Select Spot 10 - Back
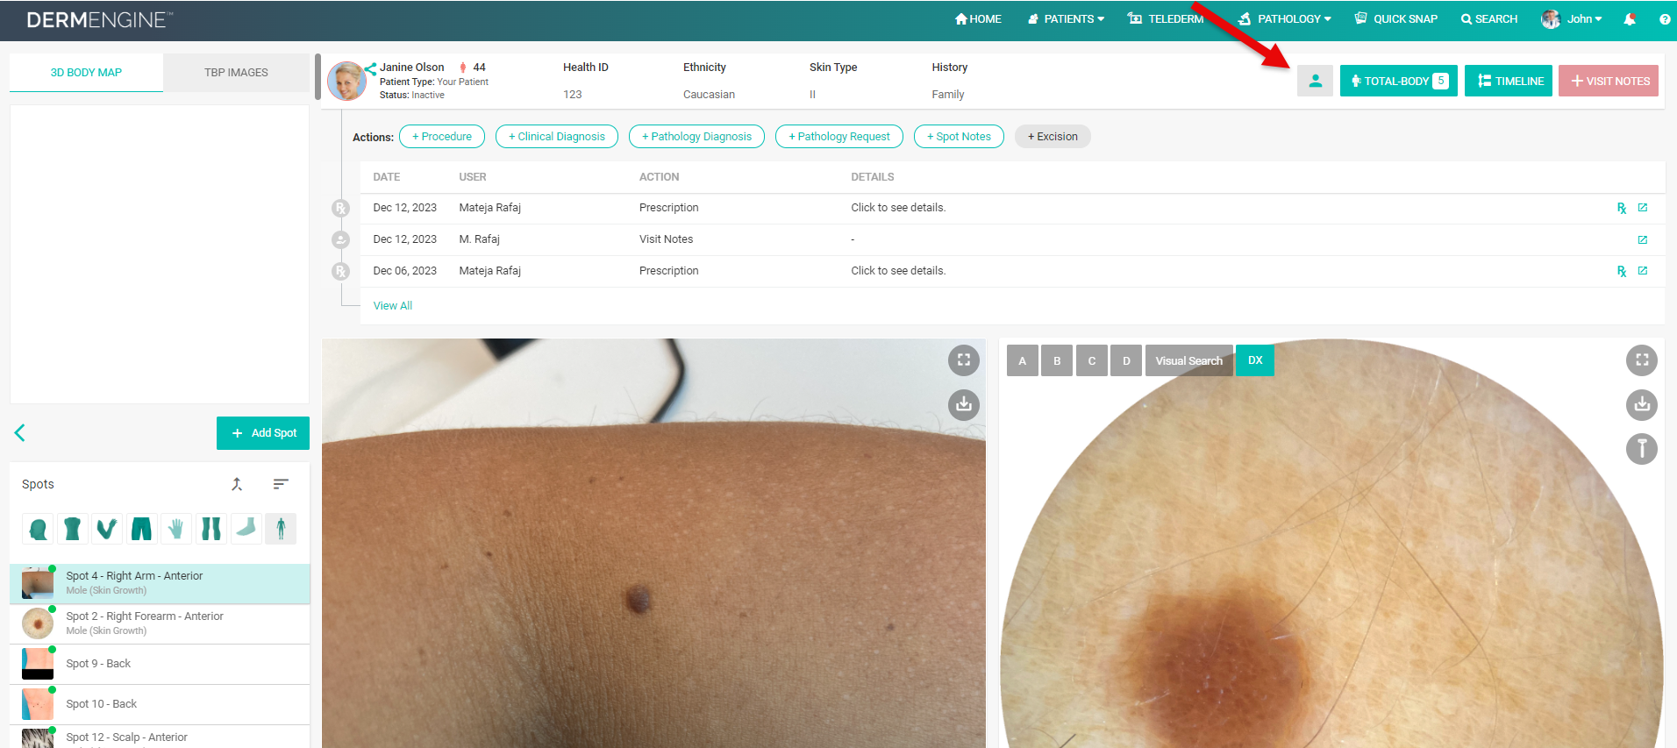This screenshot has width=1677, height=748. [160, 704]
